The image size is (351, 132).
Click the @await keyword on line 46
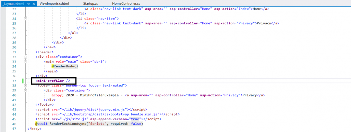tap(41, 124)
